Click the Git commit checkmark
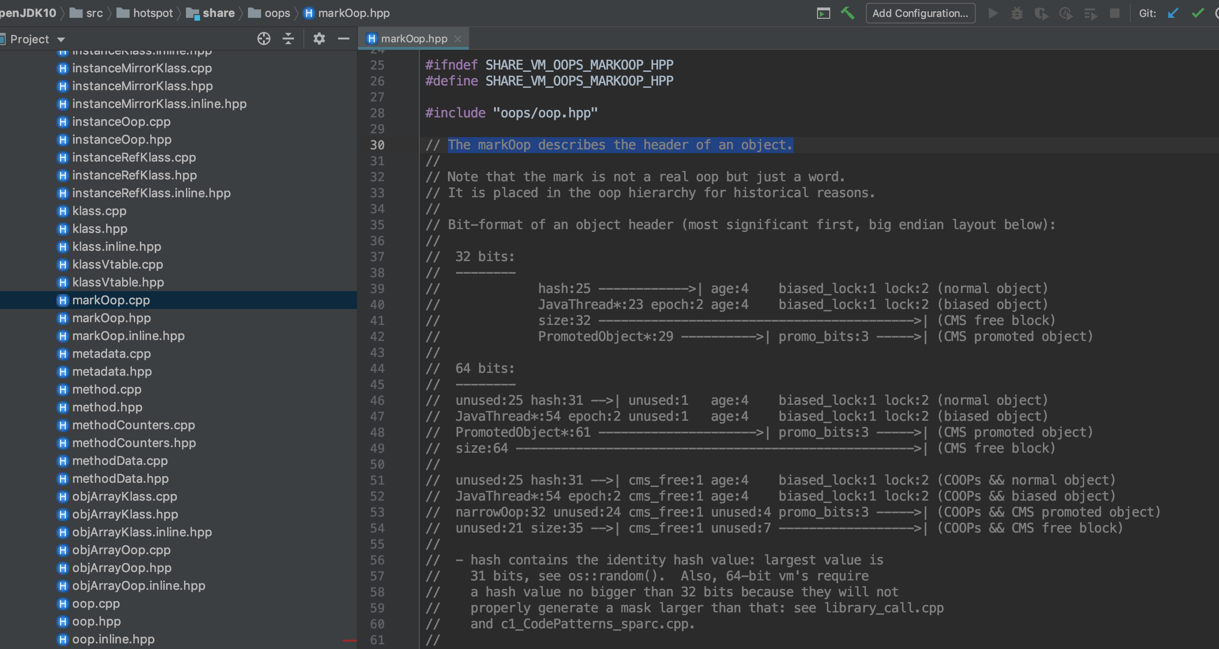Image resolution: width=1219 pixels, height=649 pixels. pyautogui.click(x=1197, y=13)
